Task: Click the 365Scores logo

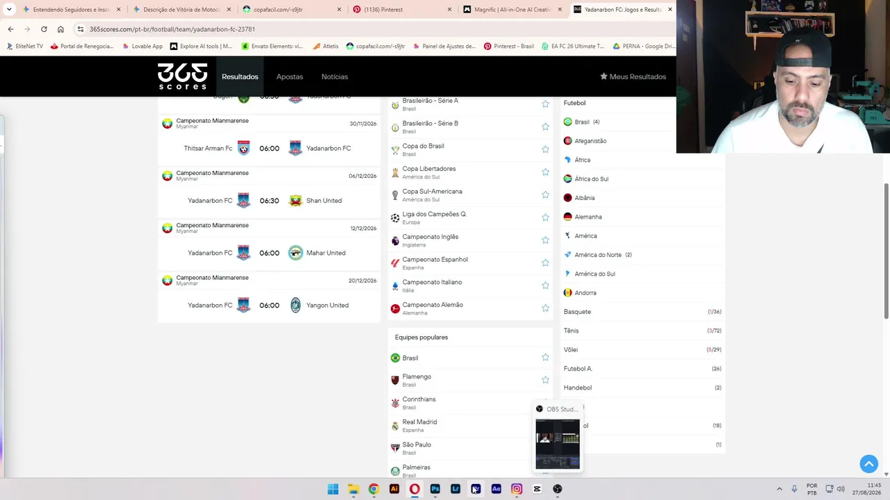Action: click(182, 76)
